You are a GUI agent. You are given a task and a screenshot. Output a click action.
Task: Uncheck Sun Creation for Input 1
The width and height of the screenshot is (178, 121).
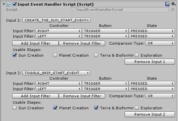[14, 55]
